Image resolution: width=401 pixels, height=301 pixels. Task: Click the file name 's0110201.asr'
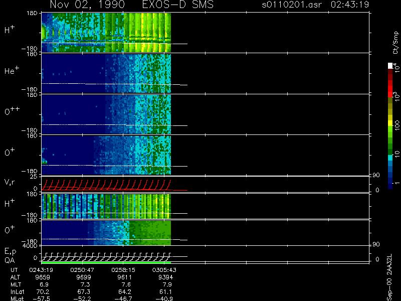point(292,5)
